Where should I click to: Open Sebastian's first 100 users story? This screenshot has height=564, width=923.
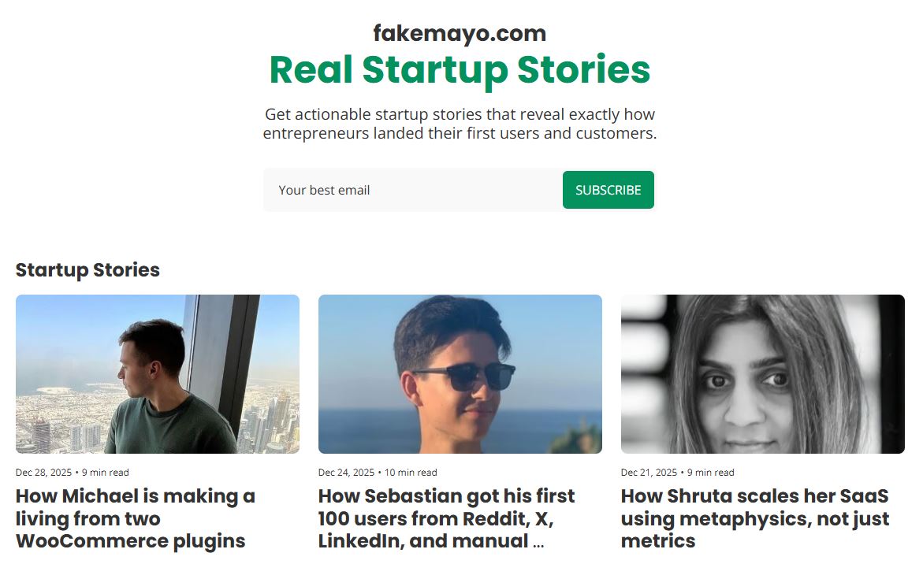pos(446,518)
